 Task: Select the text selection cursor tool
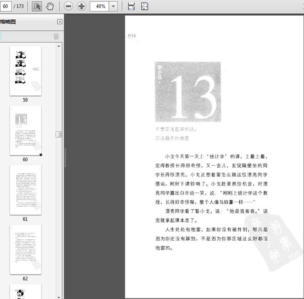tap(37, 6)
